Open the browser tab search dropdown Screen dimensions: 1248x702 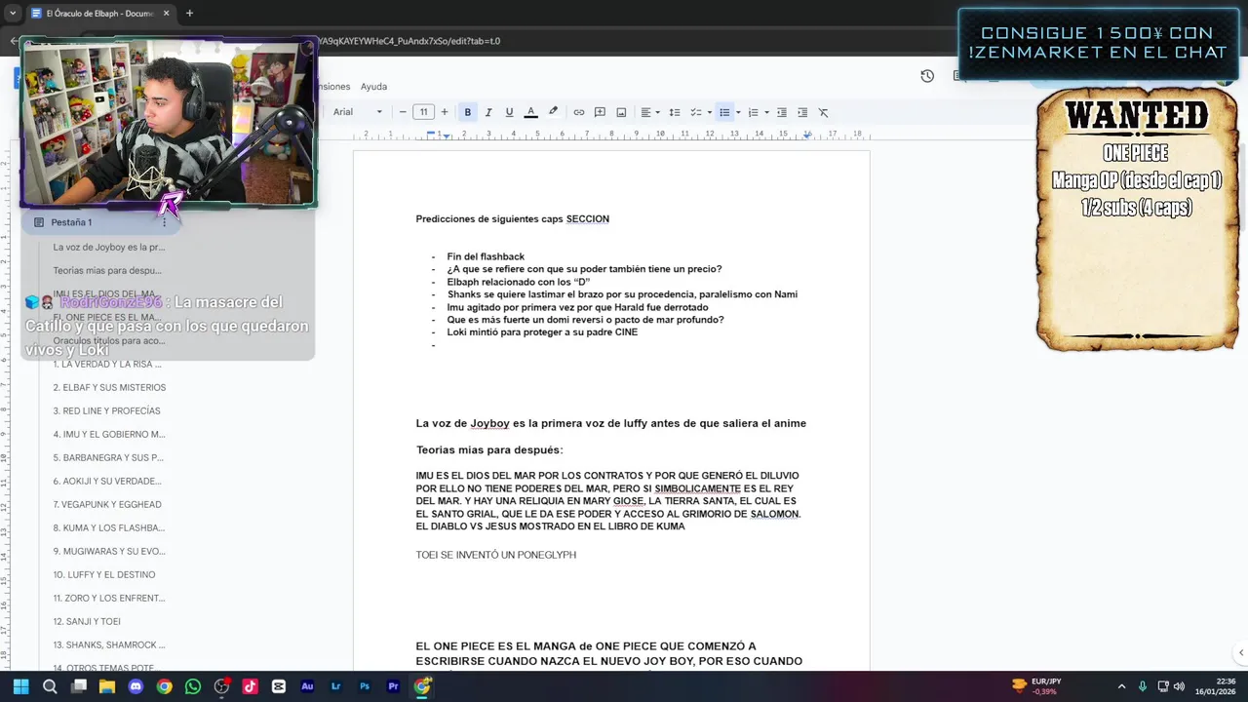coord(13,14)
